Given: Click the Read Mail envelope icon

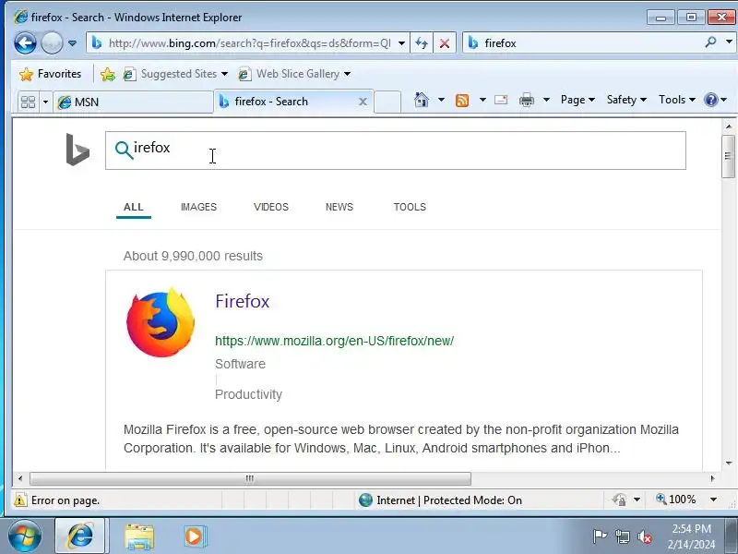Looking at the screenshot, I should 501,100.
